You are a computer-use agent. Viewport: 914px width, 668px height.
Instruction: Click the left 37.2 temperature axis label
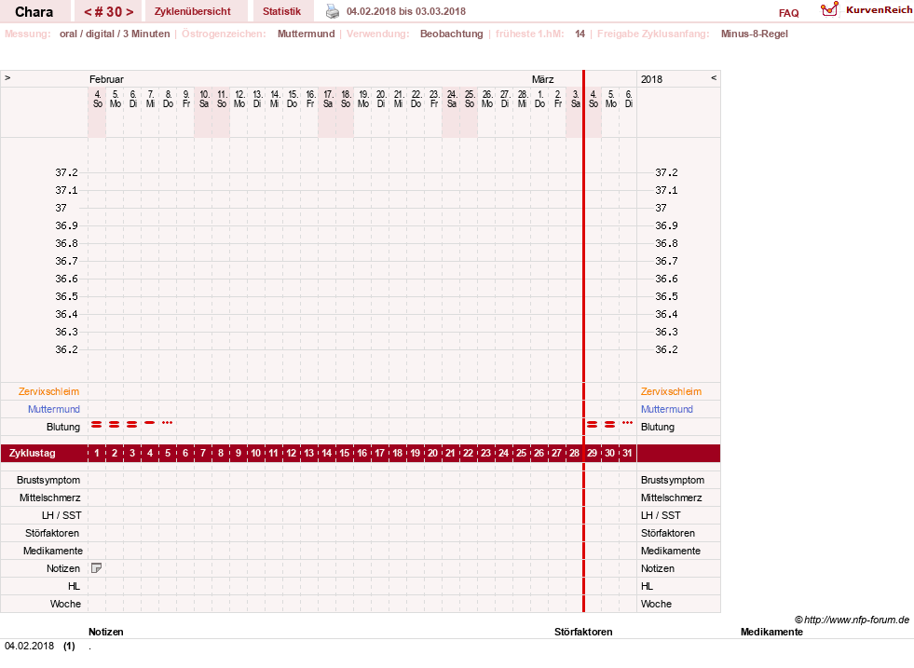[x=66, y=172]
